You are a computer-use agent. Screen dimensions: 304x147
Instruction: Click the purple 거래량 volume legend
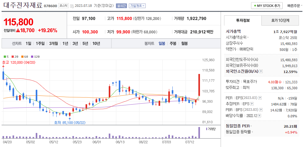click(x=211, y=129)
